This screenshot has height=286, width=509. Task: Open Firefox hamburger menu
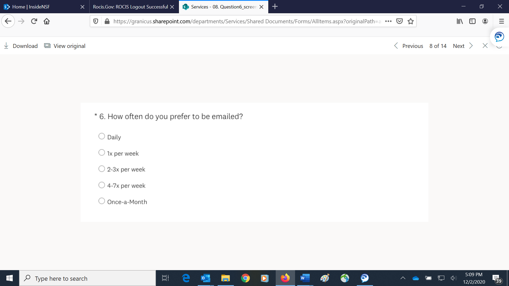tap(501, 21)
